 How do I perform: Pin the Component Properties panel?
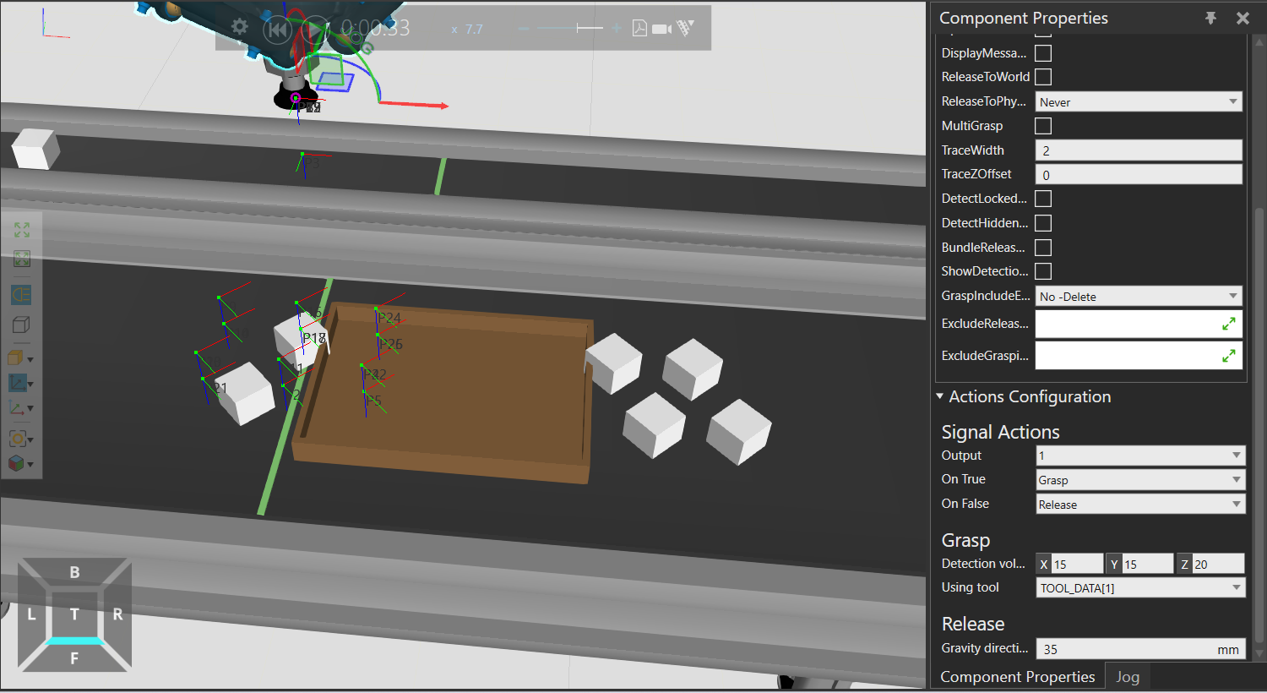point(1210,18)
